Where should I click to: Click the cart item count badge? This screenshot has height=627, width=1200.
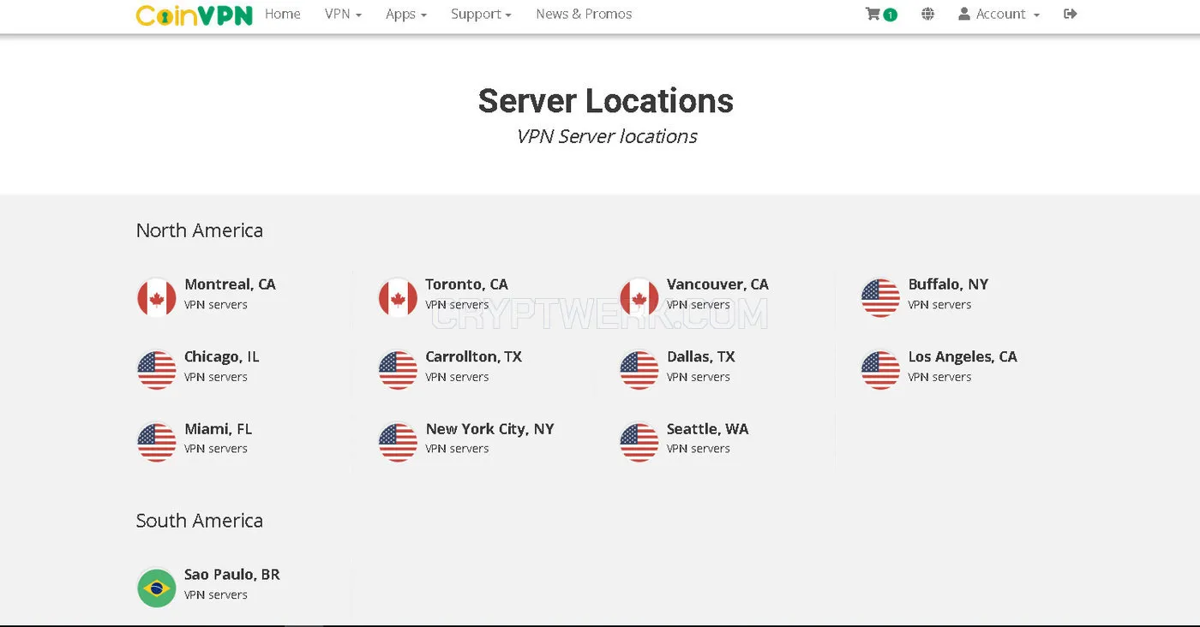[890, 15]
